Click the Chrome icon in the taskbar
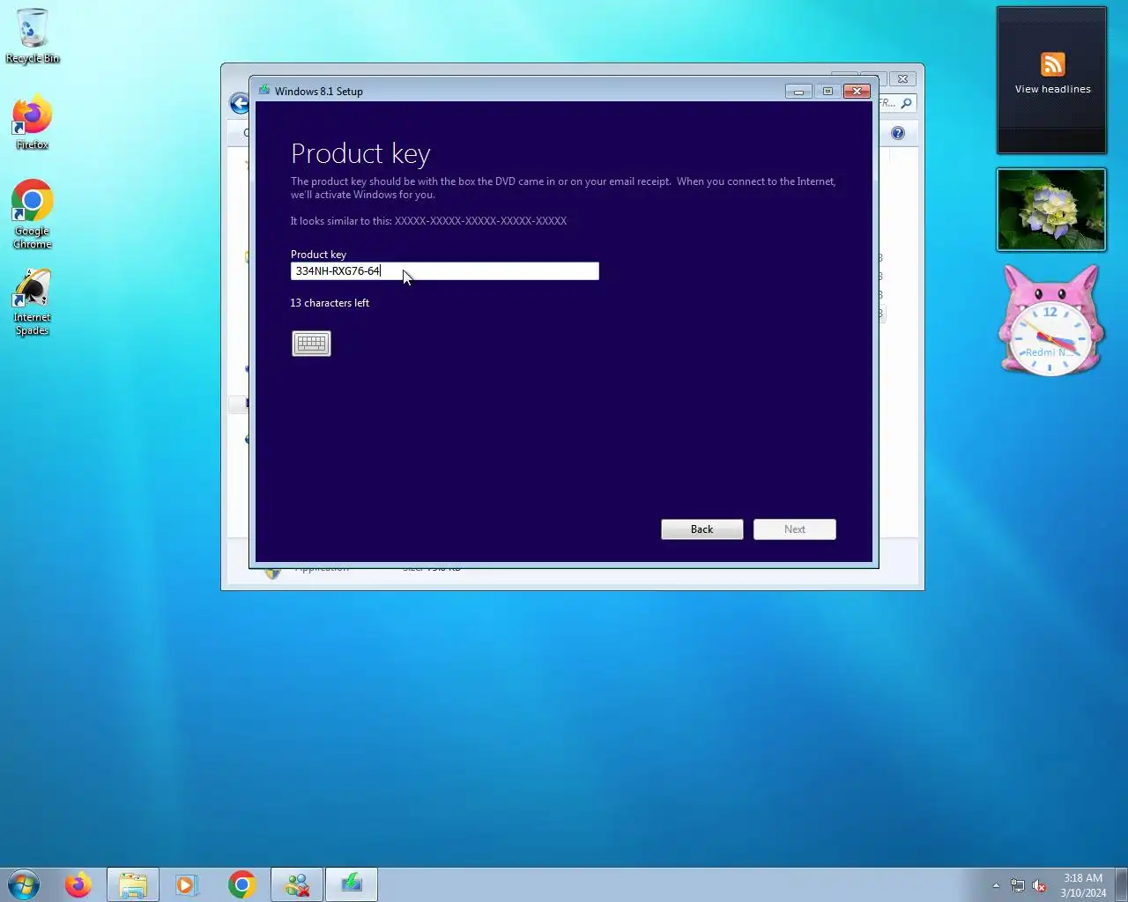 tap(242, 884)
